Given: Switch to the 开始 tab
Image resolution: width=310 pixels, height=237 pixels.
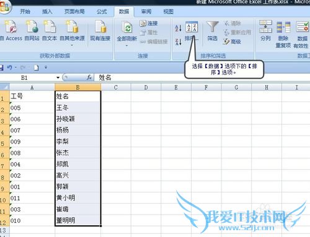Looking at the screenshot, I should (25, 12).
